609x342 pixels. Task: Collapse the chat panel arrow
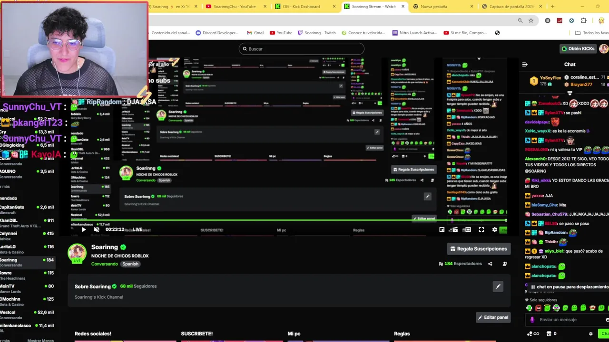525,65
